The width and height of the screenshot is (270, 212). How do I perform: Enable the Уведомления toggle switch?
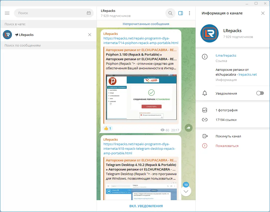pyautogui.click(x=260, y=93)
